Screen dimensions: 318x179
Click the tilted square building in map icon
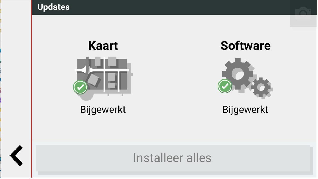94,80
